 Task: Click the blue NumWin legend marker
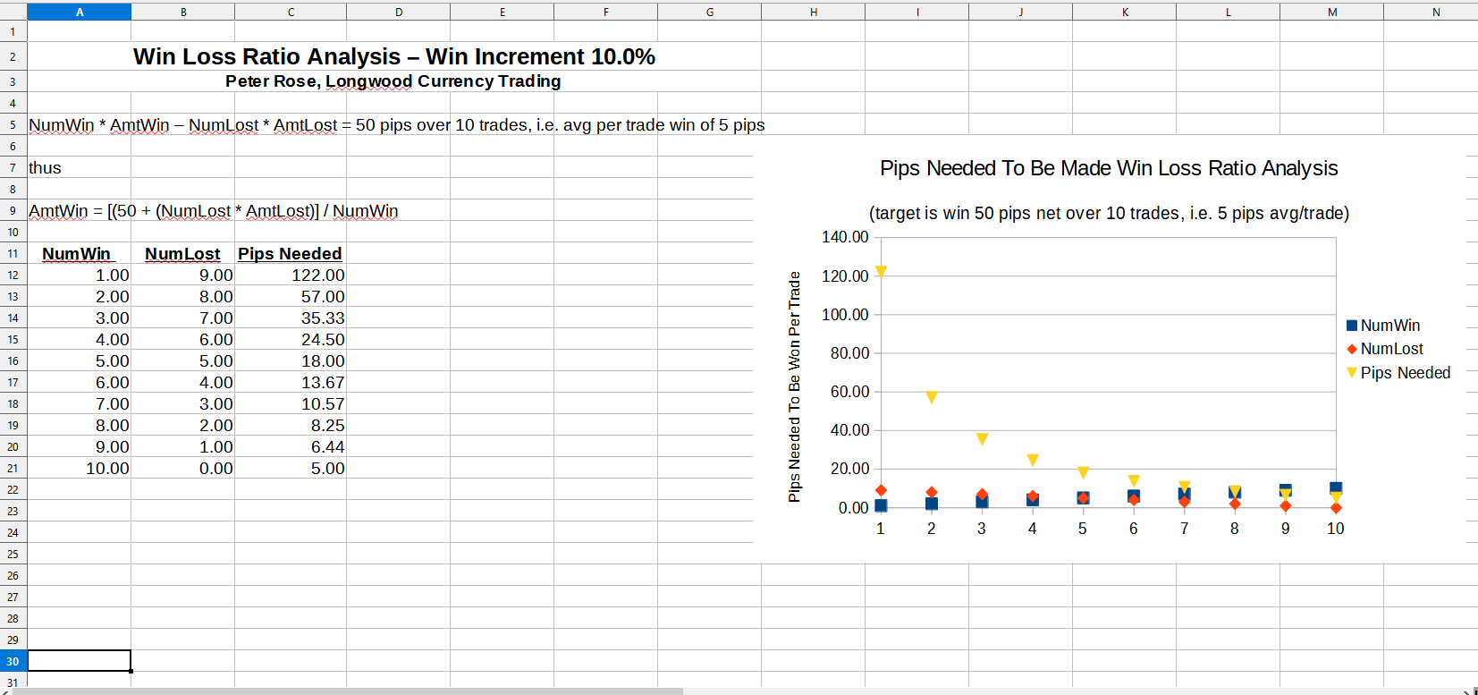(x=1352, y=326)
